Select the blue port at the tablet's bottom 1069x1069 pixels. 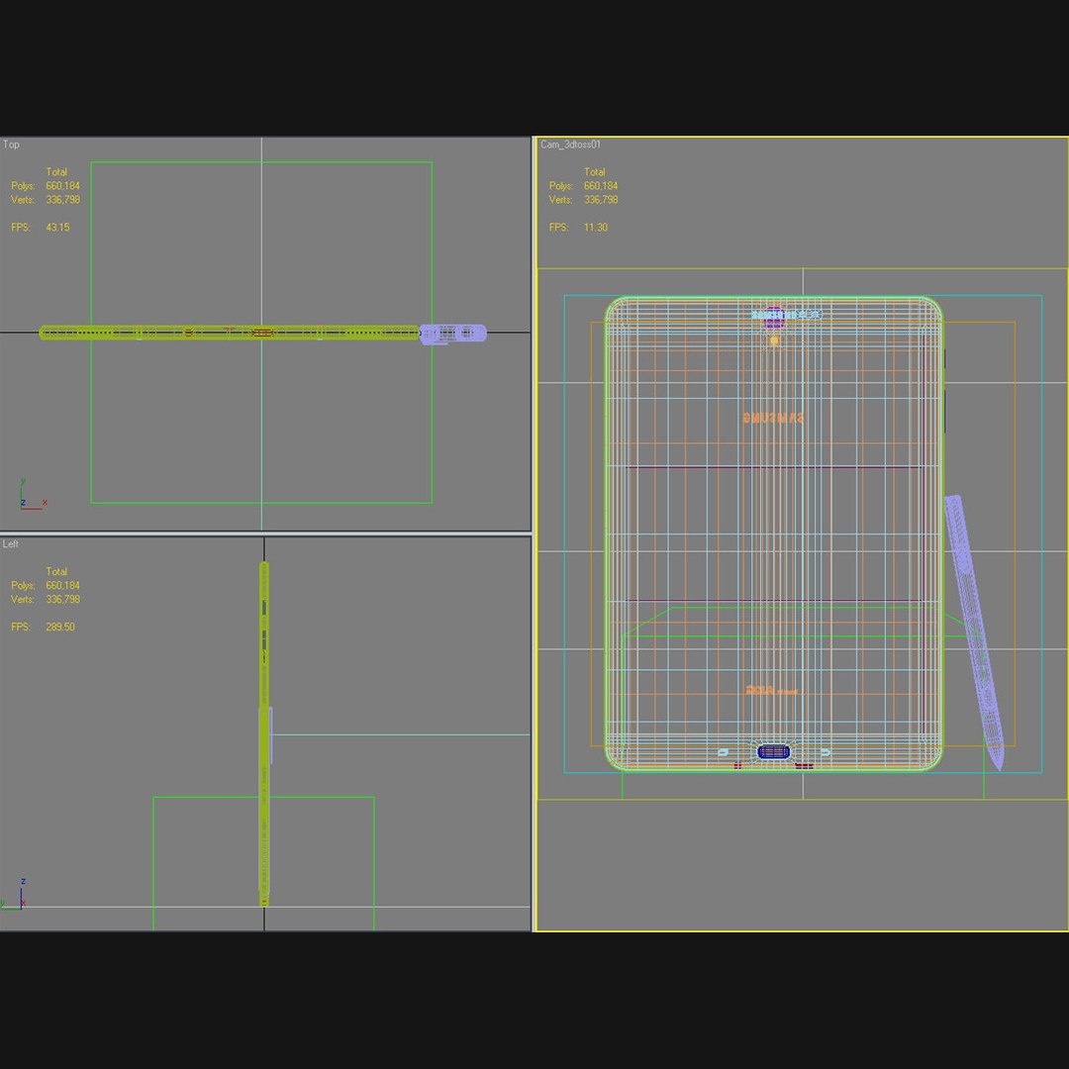click(x=774, y=752)
